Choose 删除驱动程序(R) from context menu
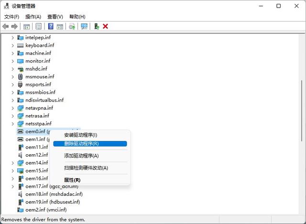 click(x=90, y=144)
